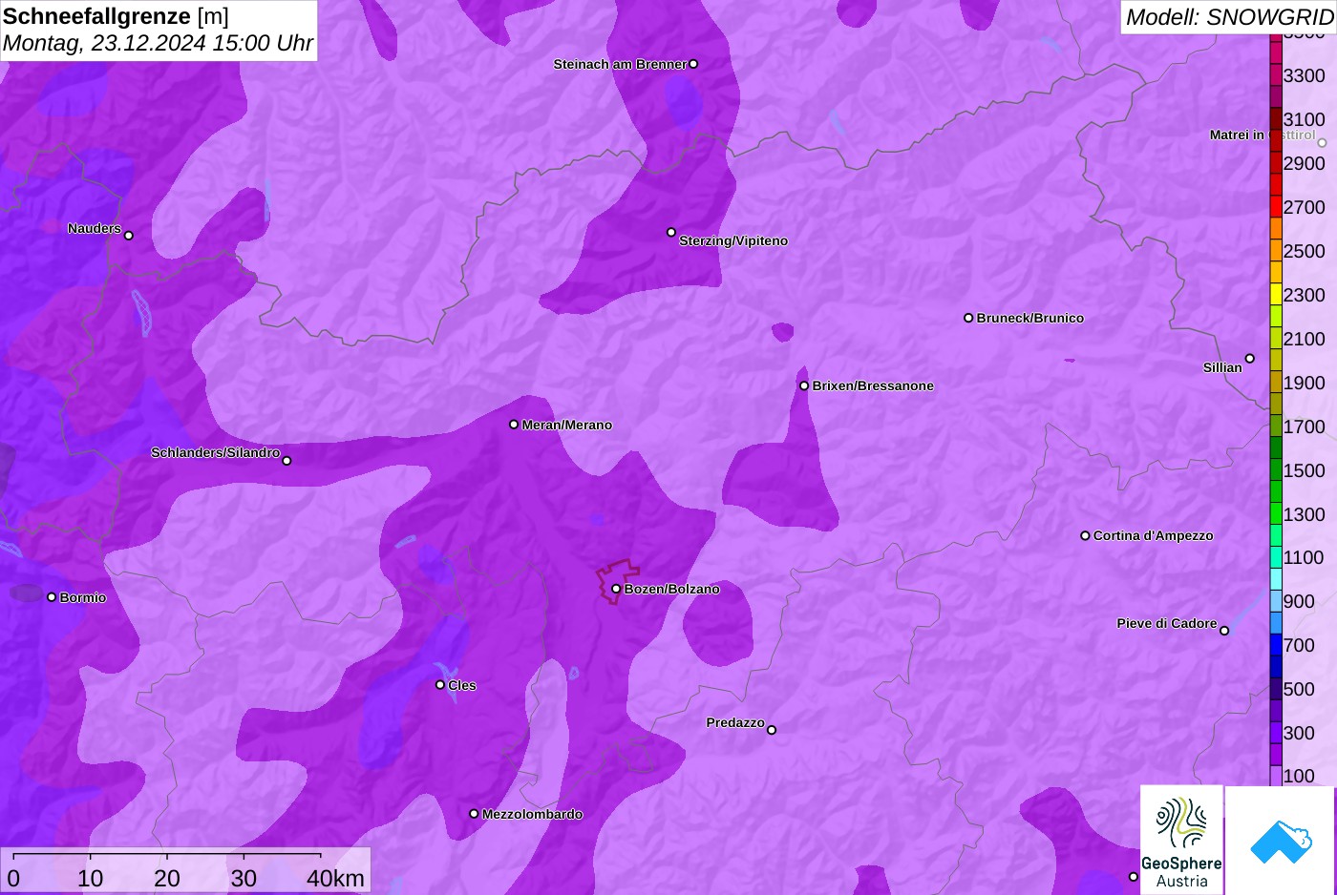Click the '1700' legend value

[1305, 427]
